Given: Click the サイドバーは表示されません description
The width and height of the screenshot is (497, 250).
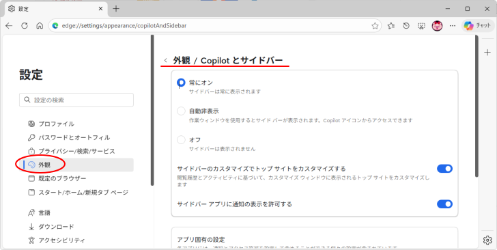Looking at the screenshot, I should click(x=222, y=149).
